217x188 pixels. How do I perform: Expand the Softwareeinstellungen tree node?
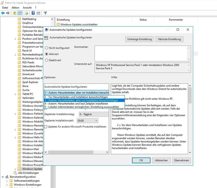(7, 181)
